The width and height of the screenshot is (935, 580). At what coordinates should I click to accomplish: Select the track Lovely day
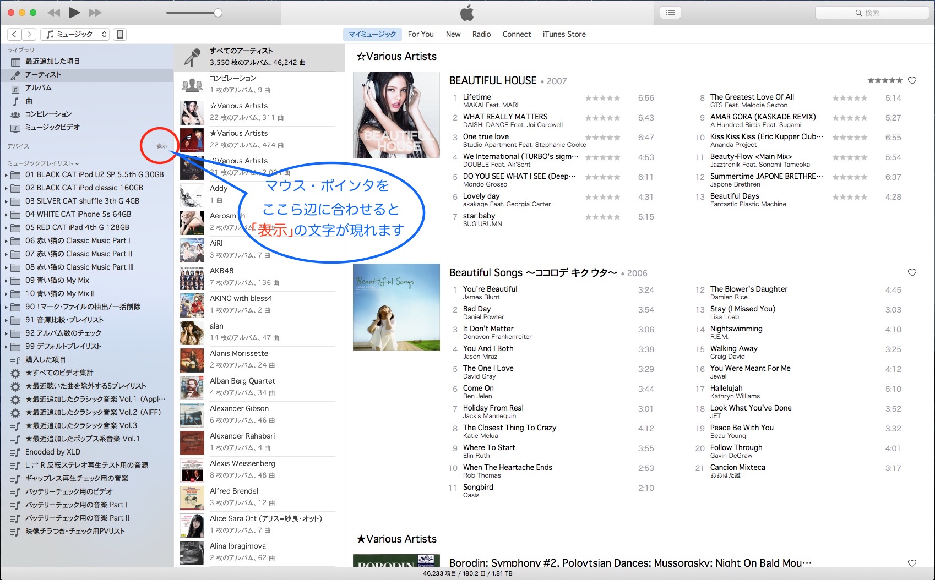pos(481,196)
